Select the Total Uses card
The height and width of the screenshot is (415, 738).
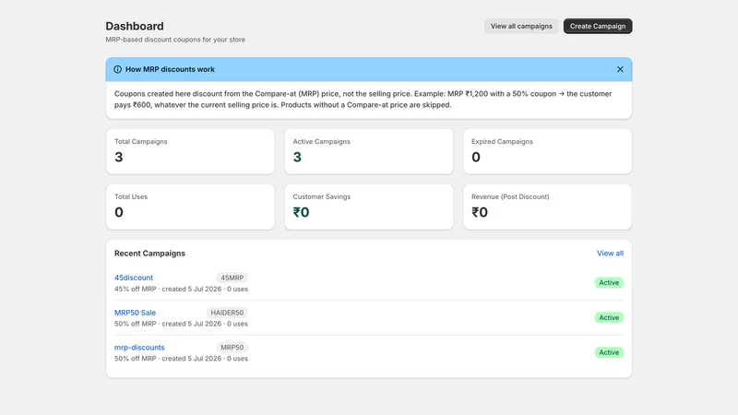pos(190,207)
